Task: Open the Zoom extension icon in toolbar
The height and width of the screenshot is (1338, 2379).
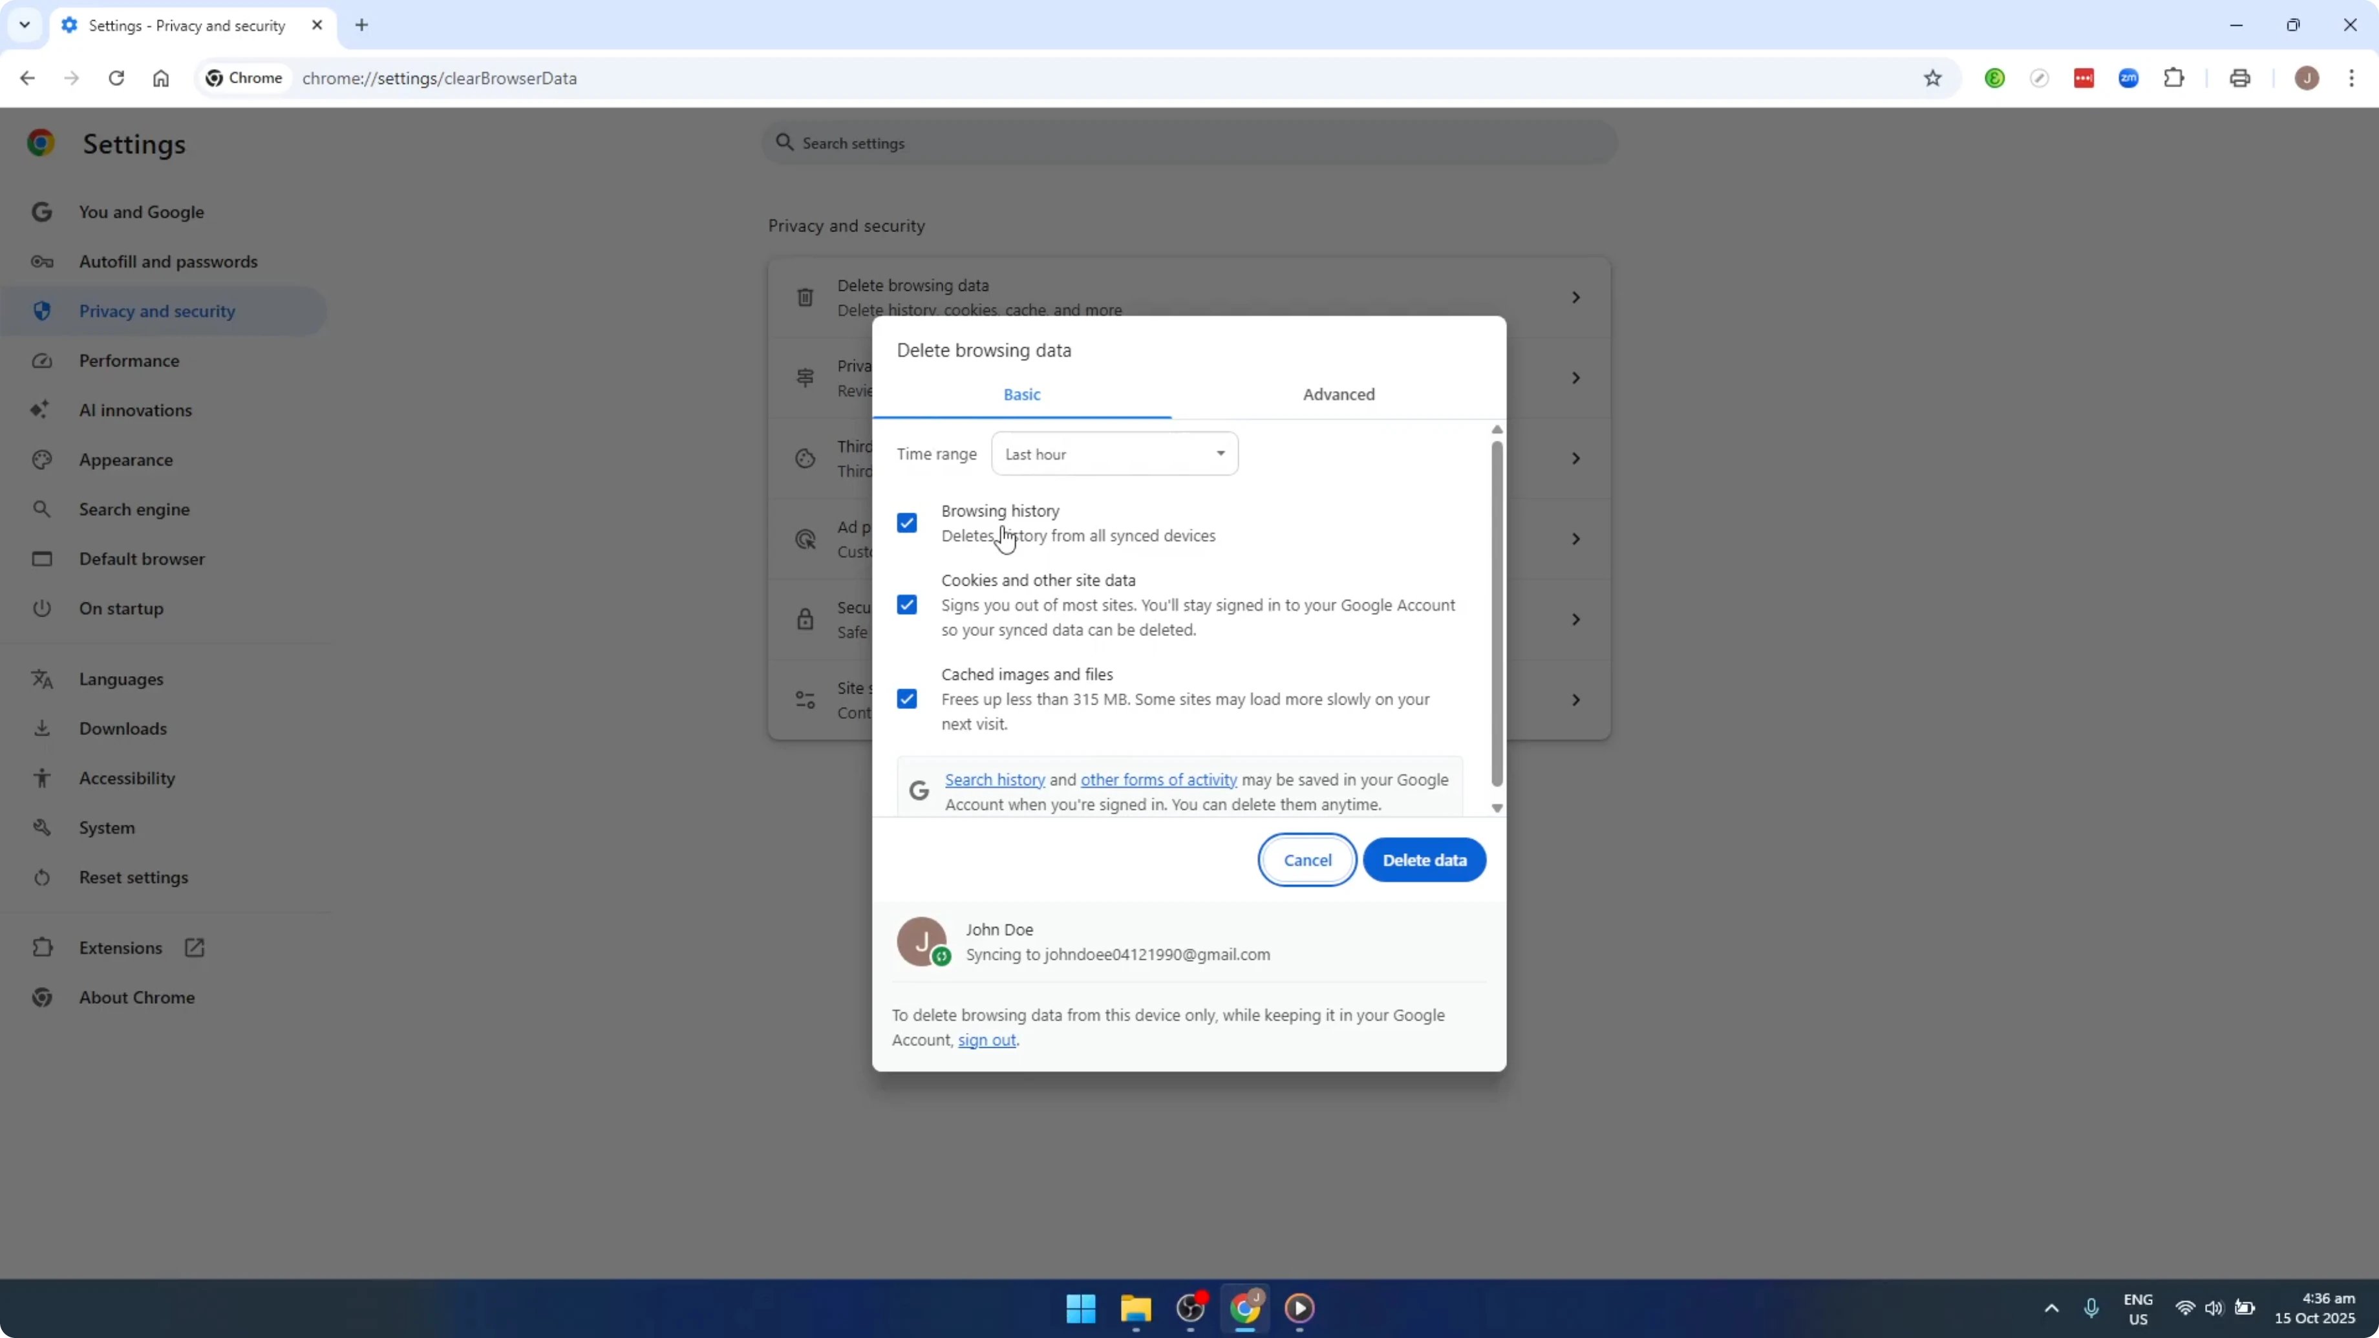Action: [x=2129, y=78]
